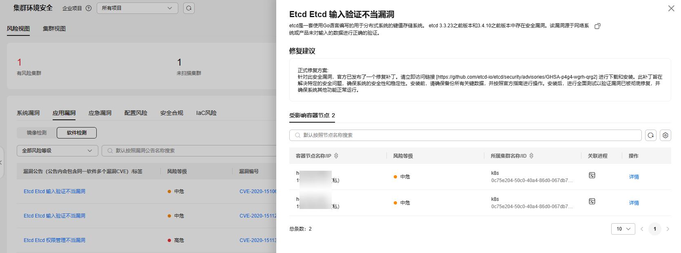The width and height of the screenshot is (681, 253).
Task: Go to next page of nodes
Action: tap(668, 229)
